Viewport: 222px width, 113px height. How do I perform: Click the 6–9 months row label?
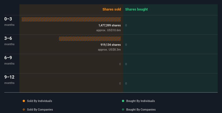click(x=9, y=60)
